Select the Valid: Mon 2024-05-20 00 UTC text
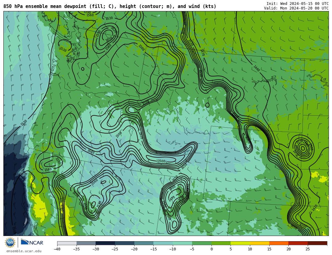The width and height of the screenshot is (332, 255). (296, 8)
